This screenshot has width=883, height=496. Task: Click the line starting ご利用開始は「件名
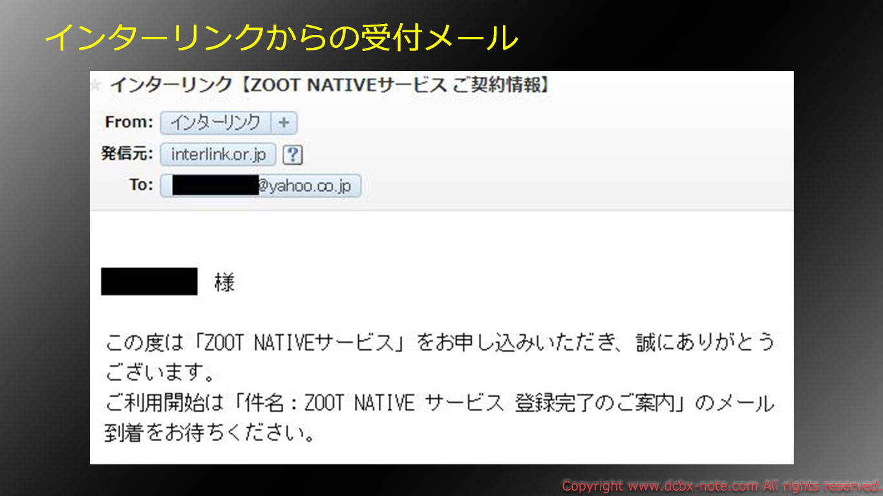click(x=440, y=404)
